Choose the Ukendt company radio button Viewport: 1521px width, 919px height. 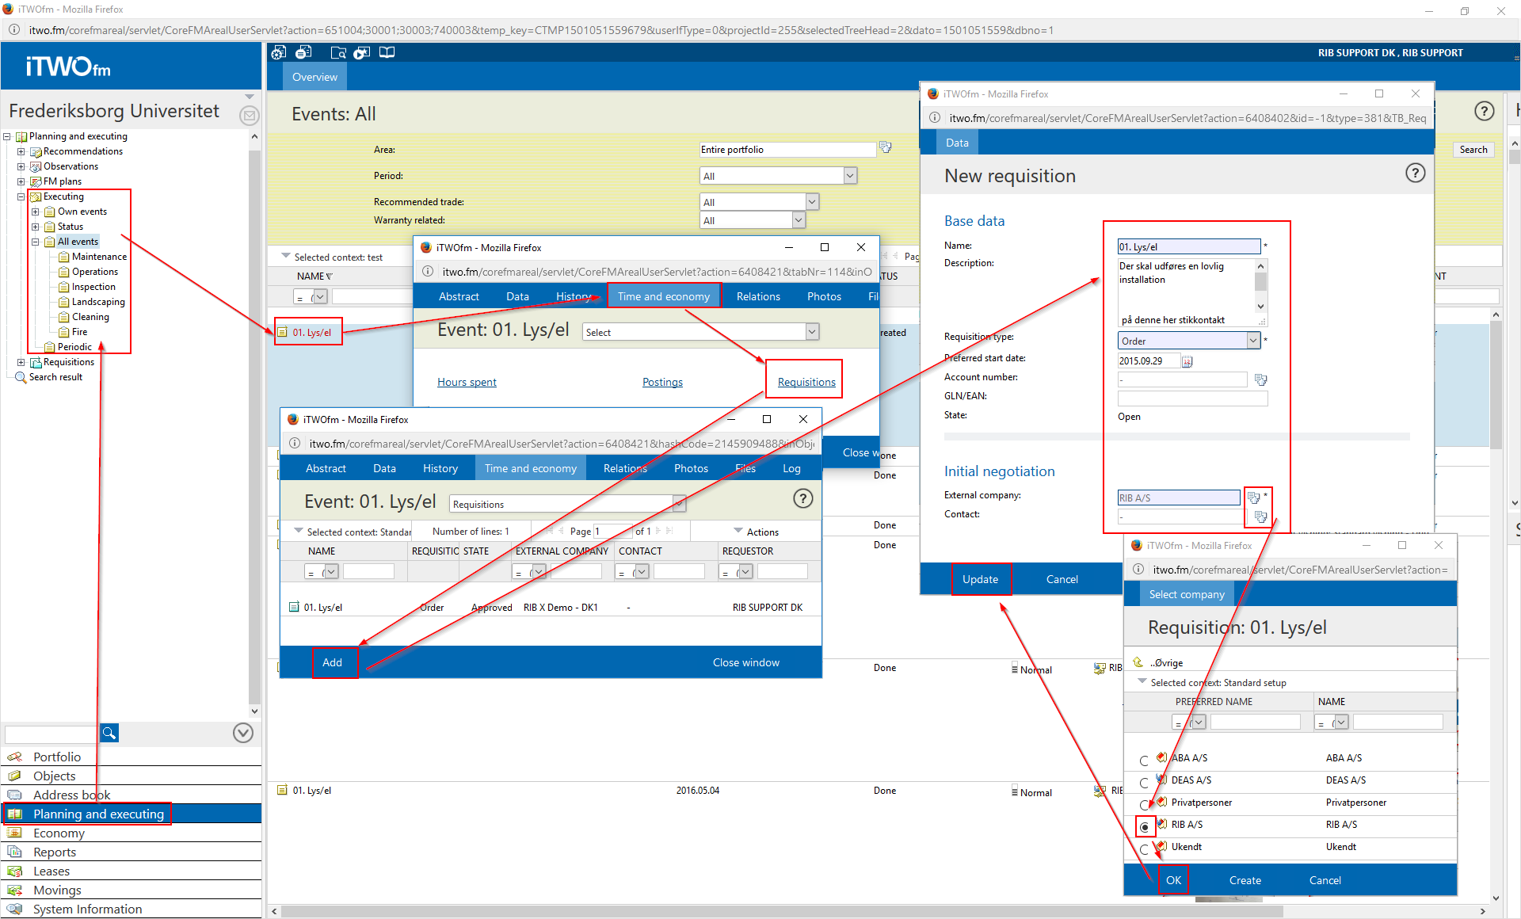1144,848
